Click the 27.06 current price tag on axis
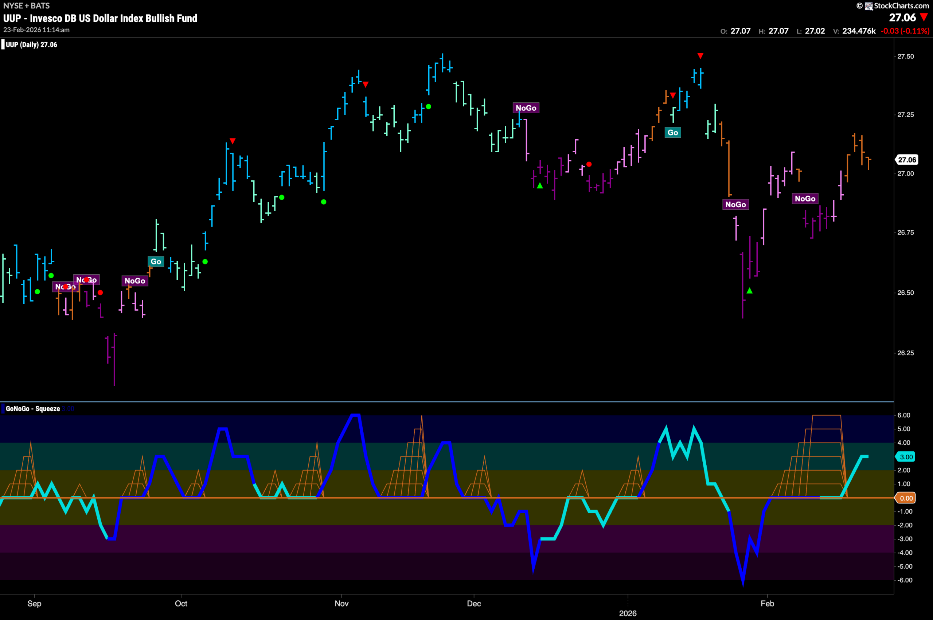This screenshot has height=620, width=933. [906, 160]
